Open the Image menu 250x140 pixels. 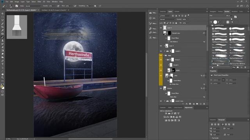tap(17, 2)
